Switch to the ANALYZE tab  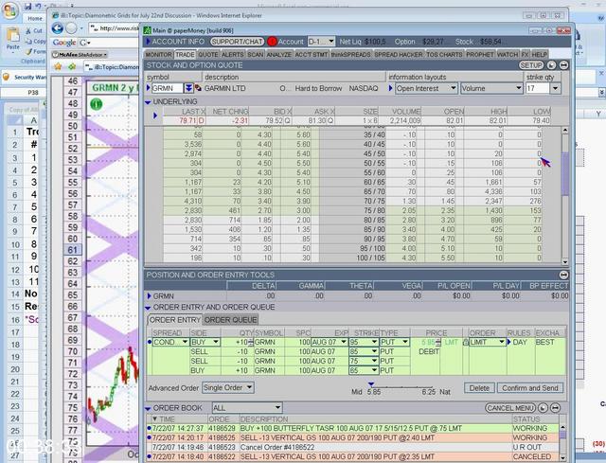[x=278, y=55]
